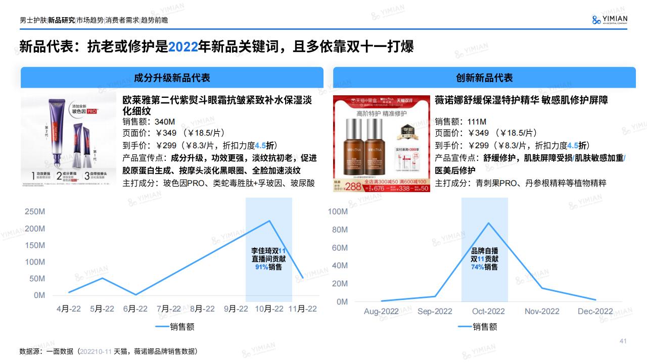
Task: Click 主打成分：玻色因PRO ingredient line
Action: (x=218, y=183)
